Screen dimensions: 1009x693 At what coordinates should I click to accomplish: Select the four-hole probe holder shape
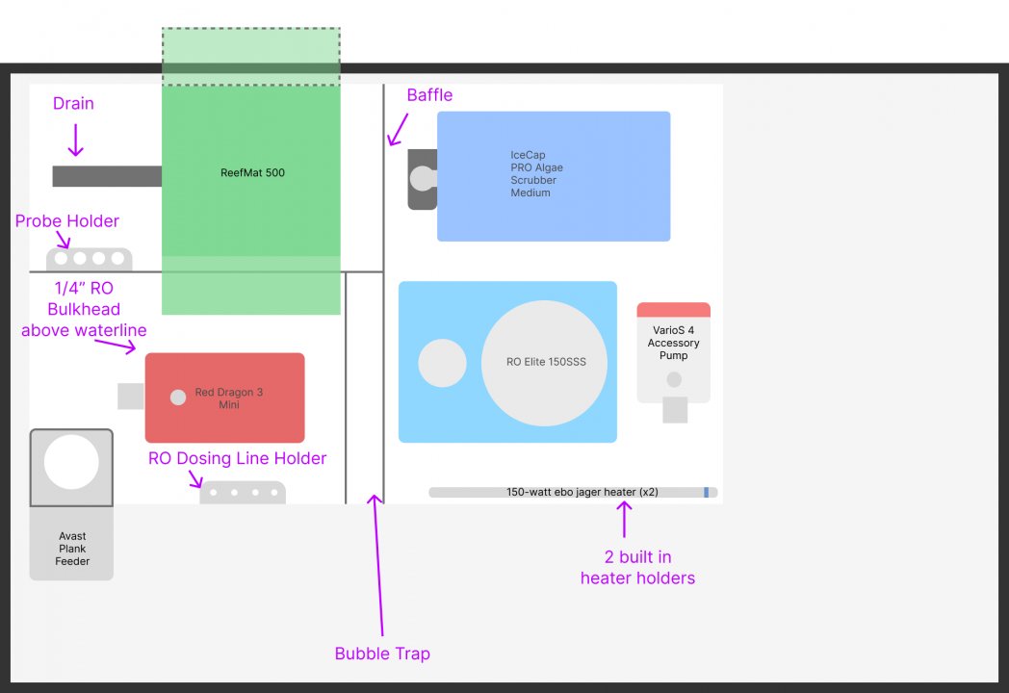[90, 259]
